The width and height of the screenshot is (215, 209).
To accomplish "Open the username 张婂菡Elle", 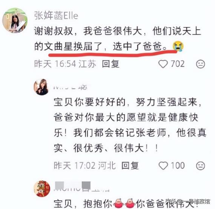I will [56, 15].
